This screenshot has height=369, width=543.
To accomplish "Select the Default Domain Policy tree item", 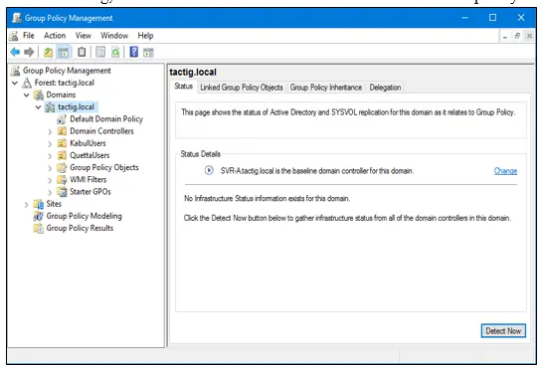I will [x=106, y=119].
